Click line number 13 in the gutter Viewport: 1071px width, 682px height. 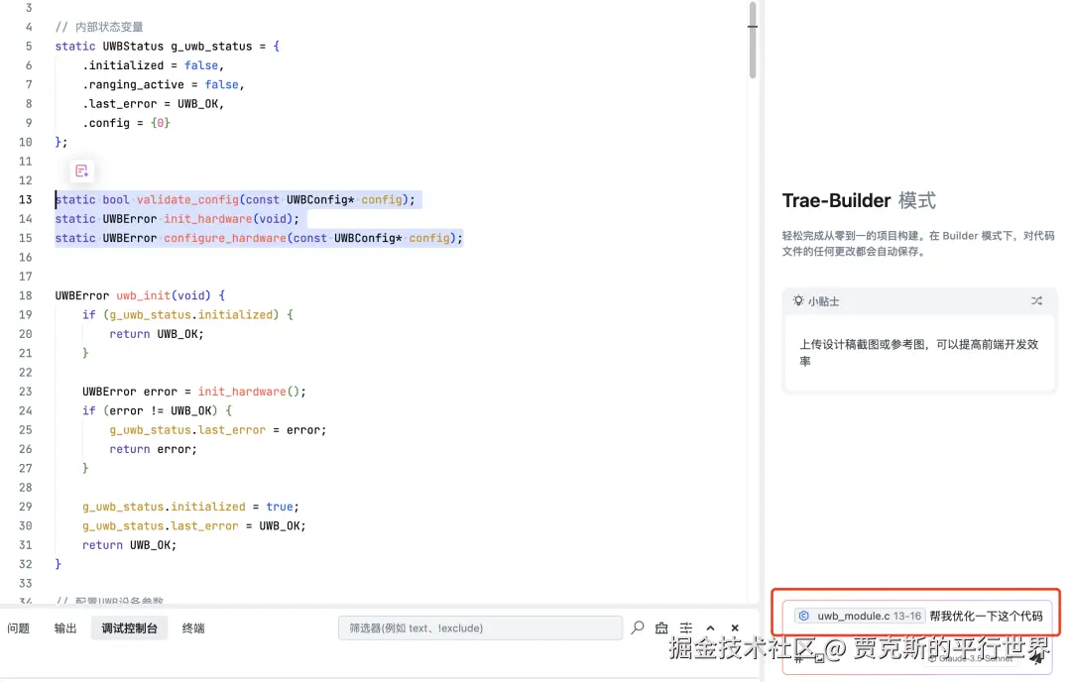(25, 199)
